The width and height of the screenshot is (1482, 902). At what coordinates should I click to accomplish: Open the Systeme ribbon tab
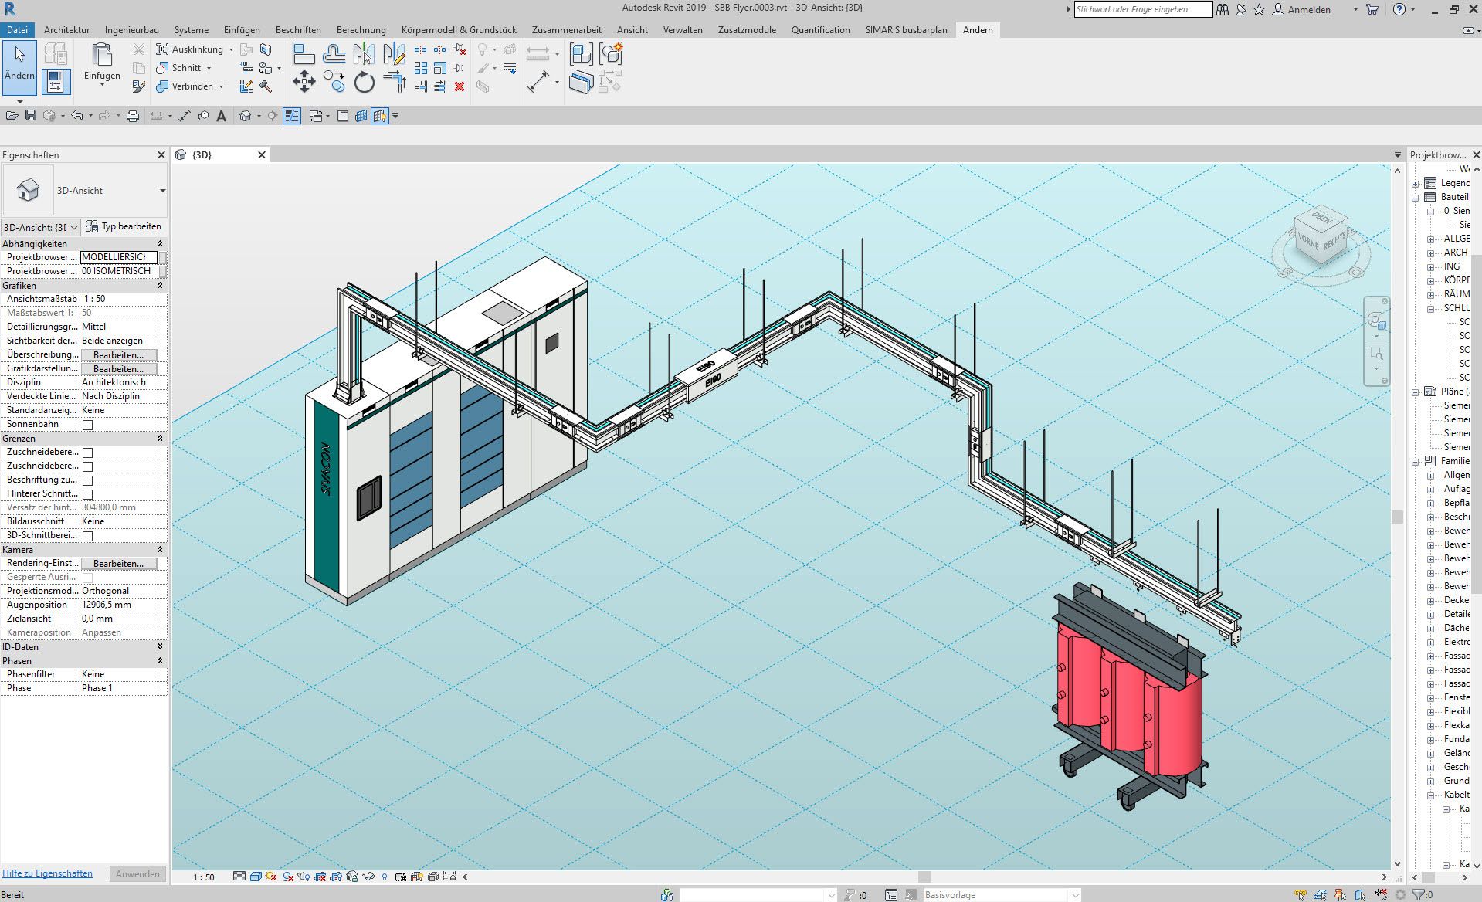[x=191, y=30]
